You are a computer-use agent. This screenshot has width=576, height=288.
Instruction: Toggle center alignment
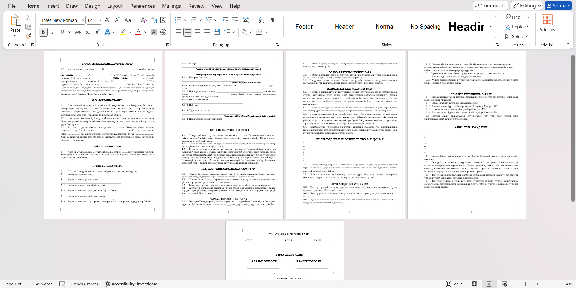(x=188, y=32)
